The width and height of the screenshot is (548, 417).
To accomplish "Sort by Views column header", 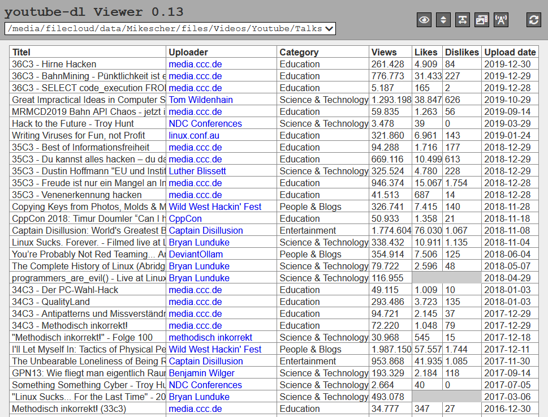I will [x=384, y=52].
